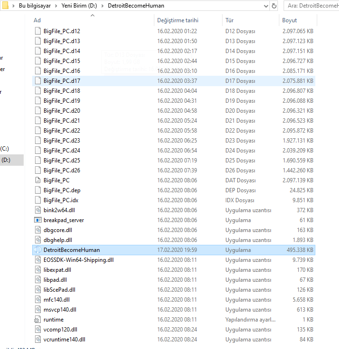Image resolution: width=339 pixels, height=349 pixels.
Task: Select file name BigFile_PC.d23
Action: point(62,141)
